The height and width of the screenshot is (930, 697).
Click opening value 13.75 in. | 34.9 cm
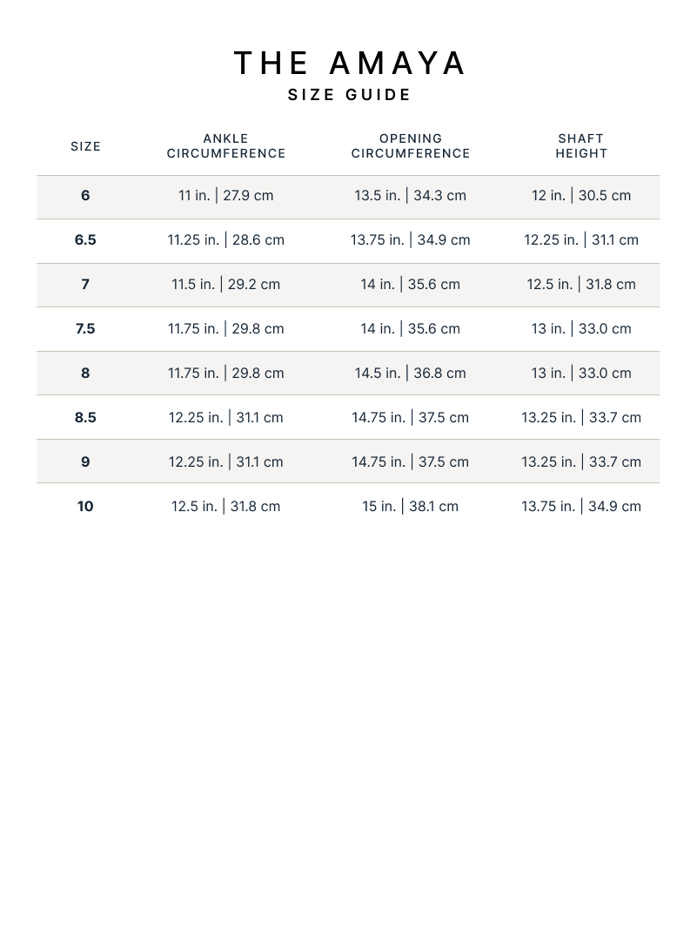click(411, 240)
